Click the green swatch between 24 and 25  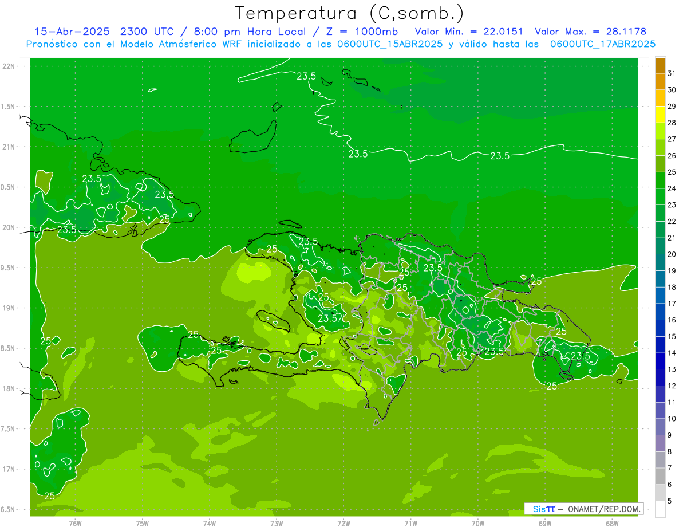tap(660, 180)
